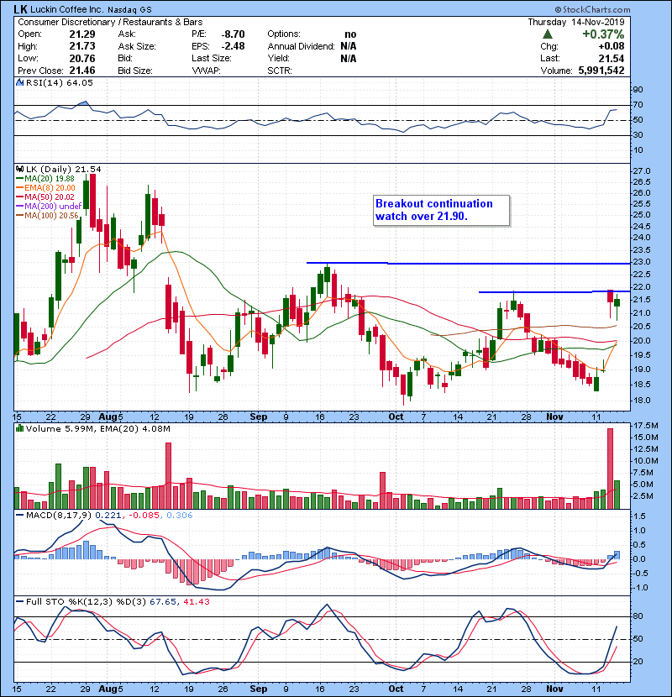Click the 70 level on the RSI axis

coord(638,105)
